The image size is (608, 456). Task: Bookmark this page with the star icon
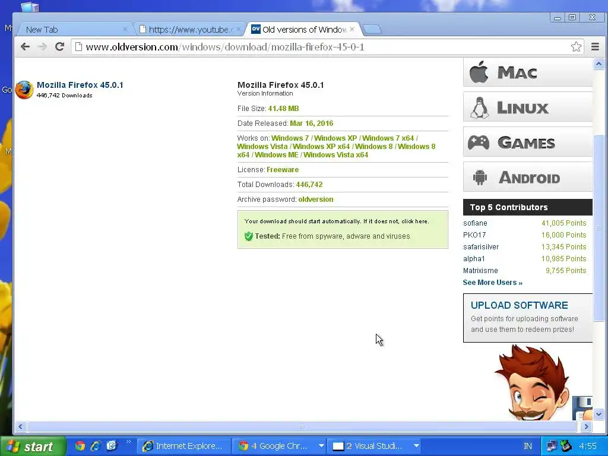tap(576, 47)
